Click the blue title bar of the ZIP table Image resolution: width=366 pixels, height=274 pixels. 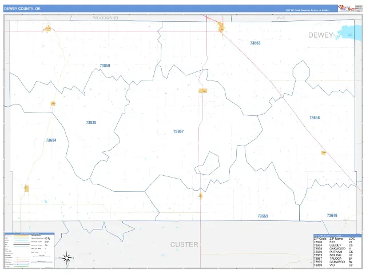[x=337, y=236]
